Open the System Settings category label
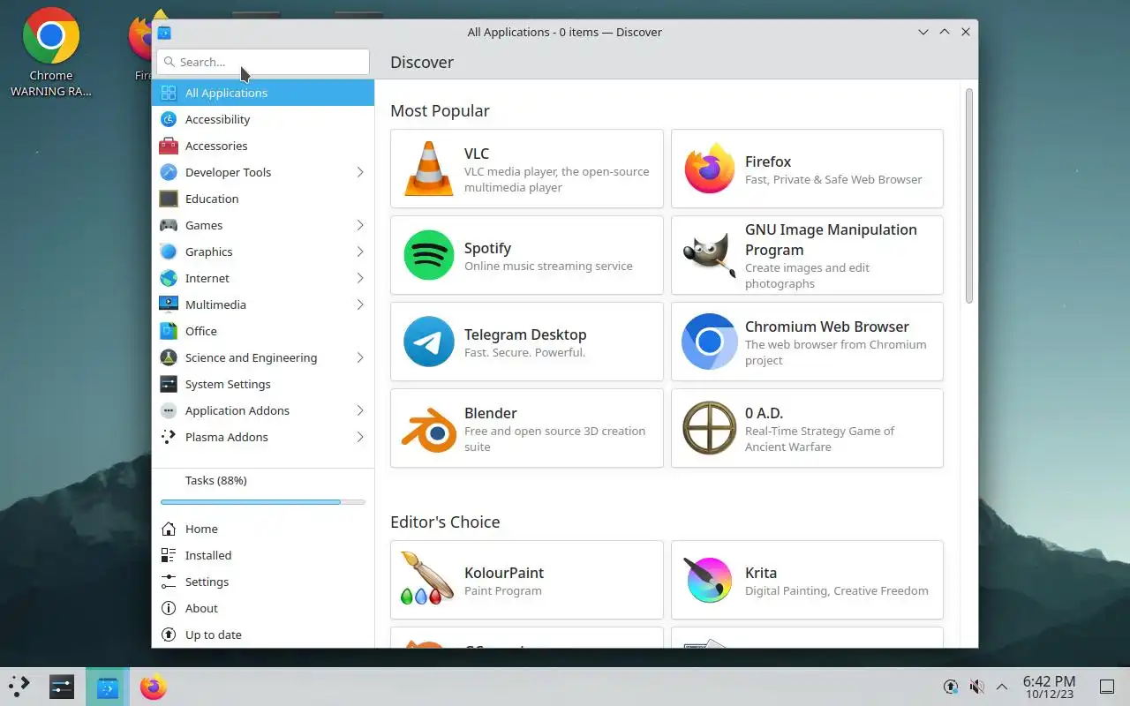This screenshot has height=706, width=1130. tap(228, 384)
